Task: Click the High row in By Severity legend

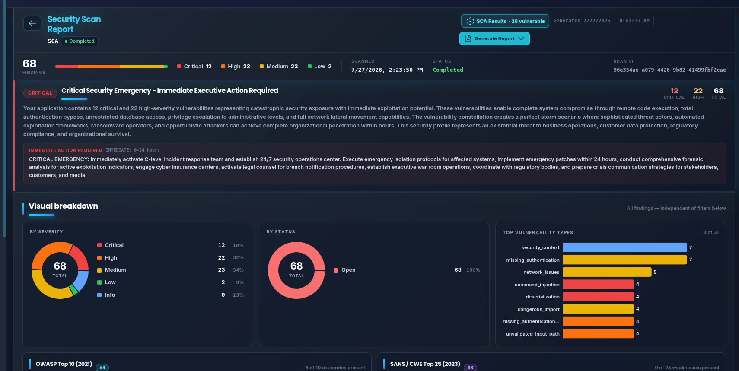Action: 170,258
